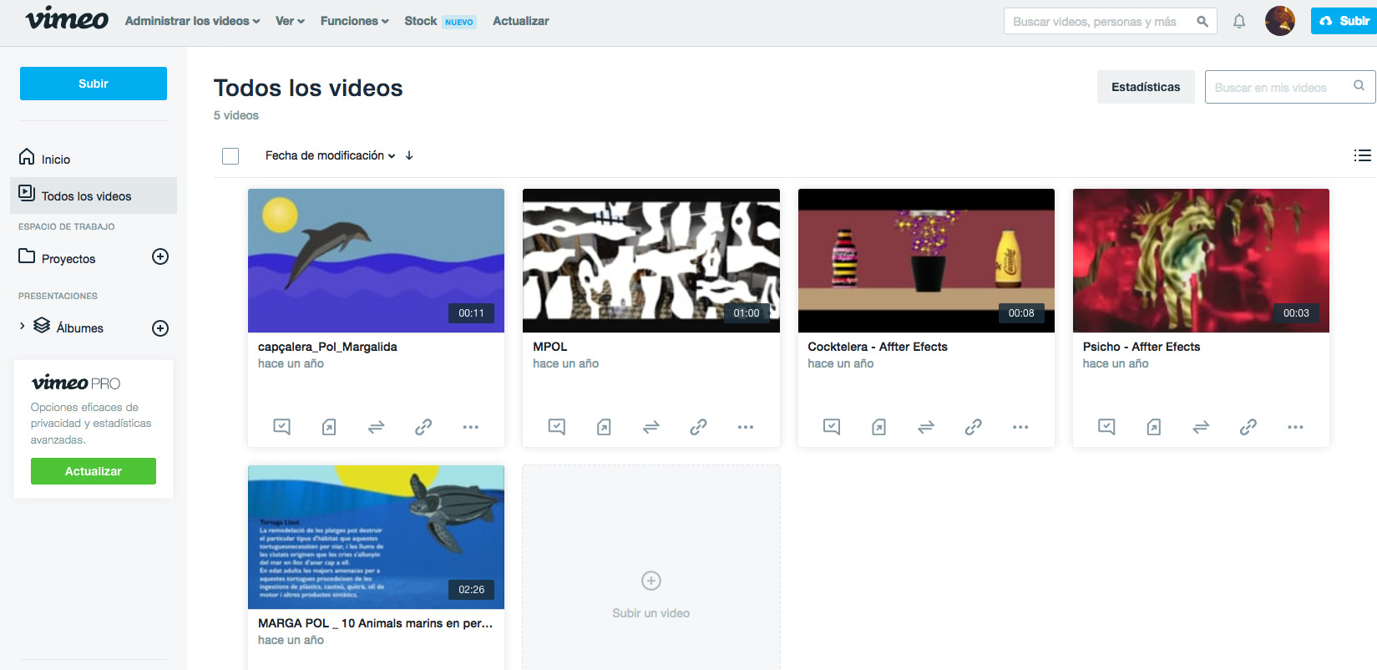
Task: Select Inicio in the sidebar
Action: tap(55, 159)
